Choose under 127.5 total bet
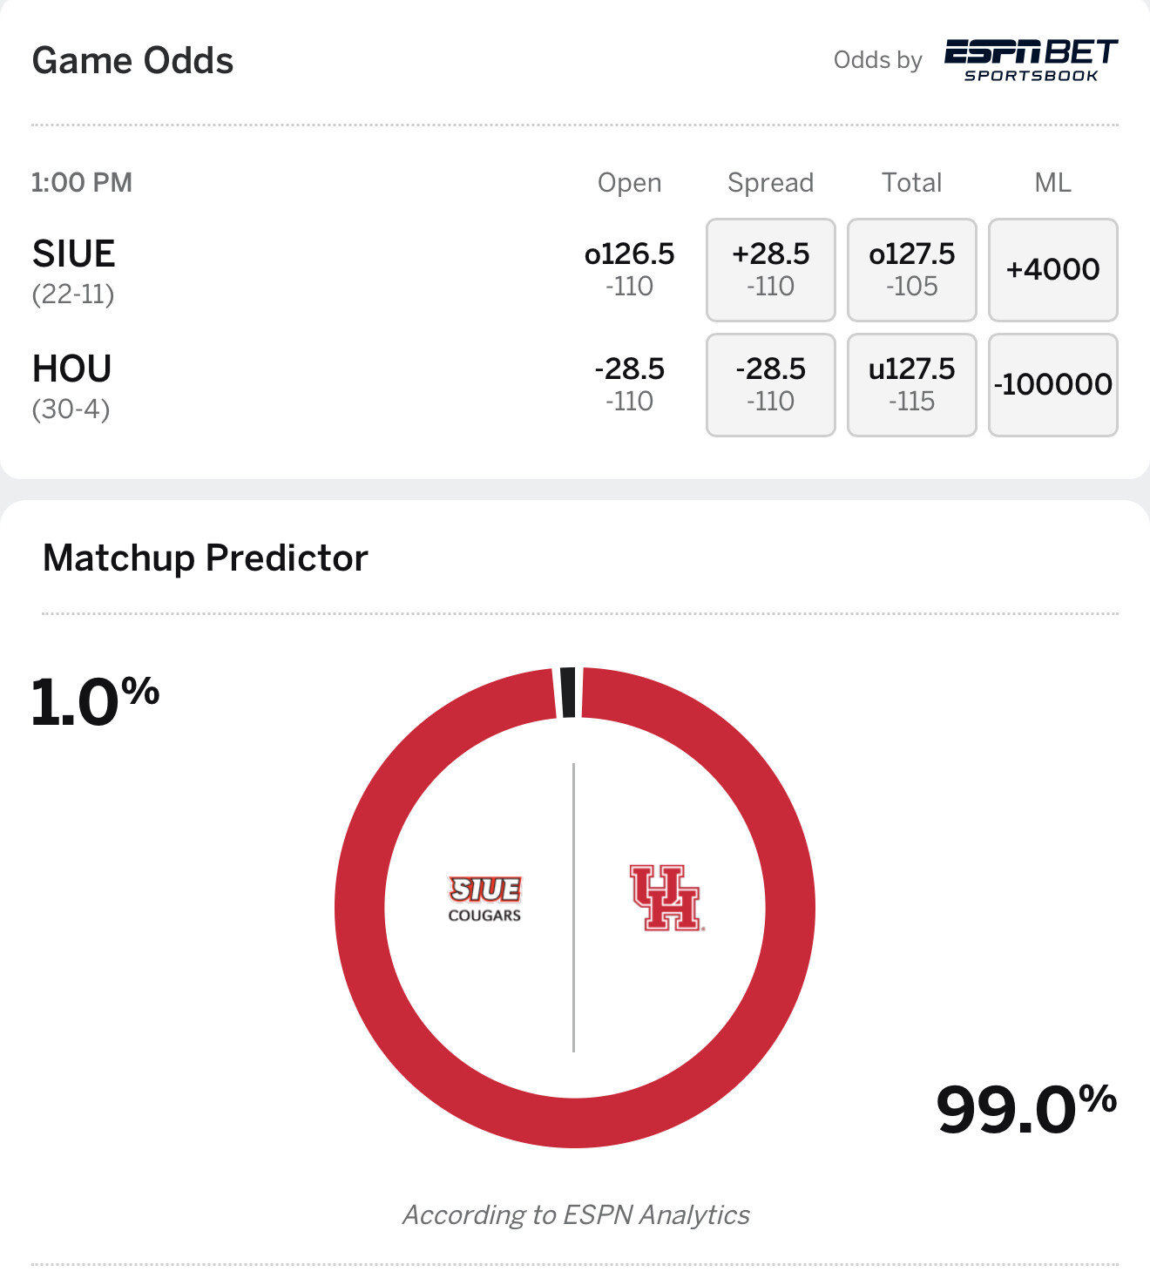The width and height of the screenshot is (1150, 1285). (911, 385)
